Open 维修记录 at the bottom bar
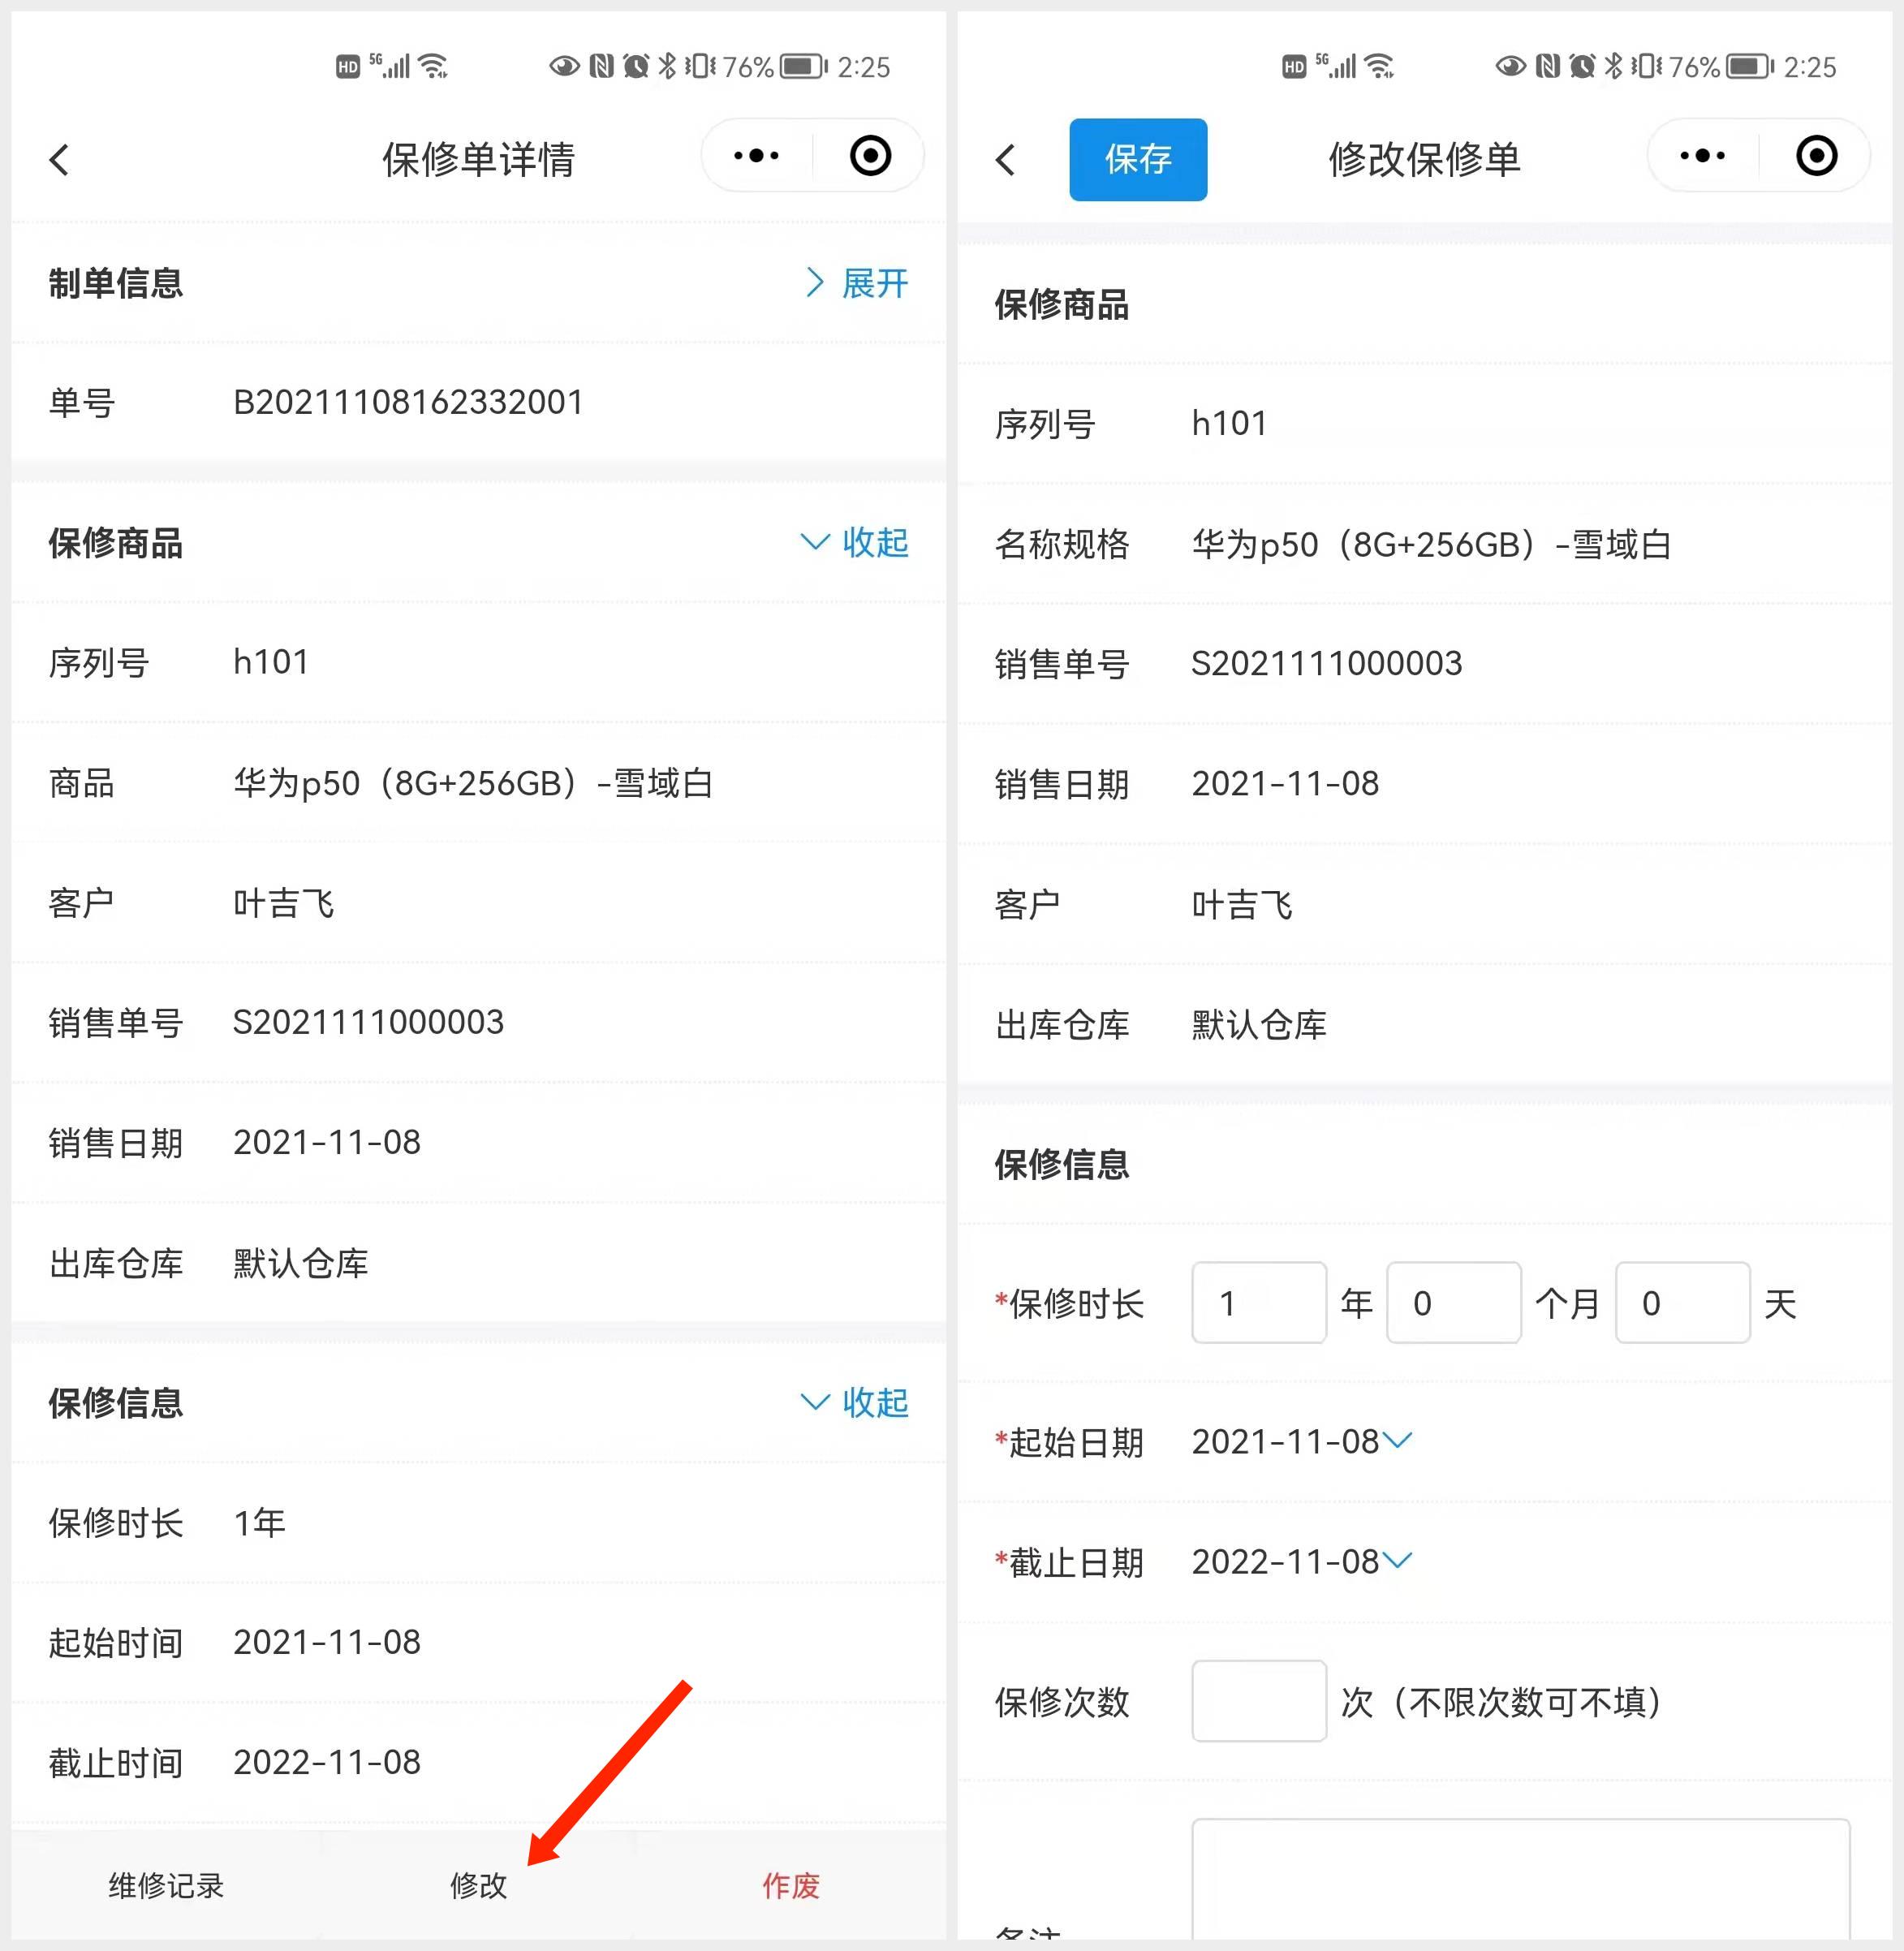The height and width of the screenshot is (1951, 1904). click(x=166, y=1886)
